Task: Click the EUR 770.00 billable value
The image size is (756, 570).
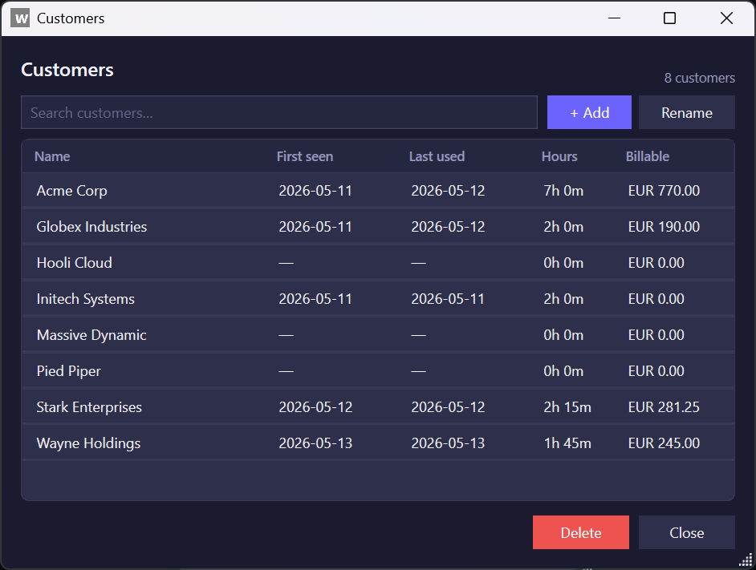Action: pos(664,191)
